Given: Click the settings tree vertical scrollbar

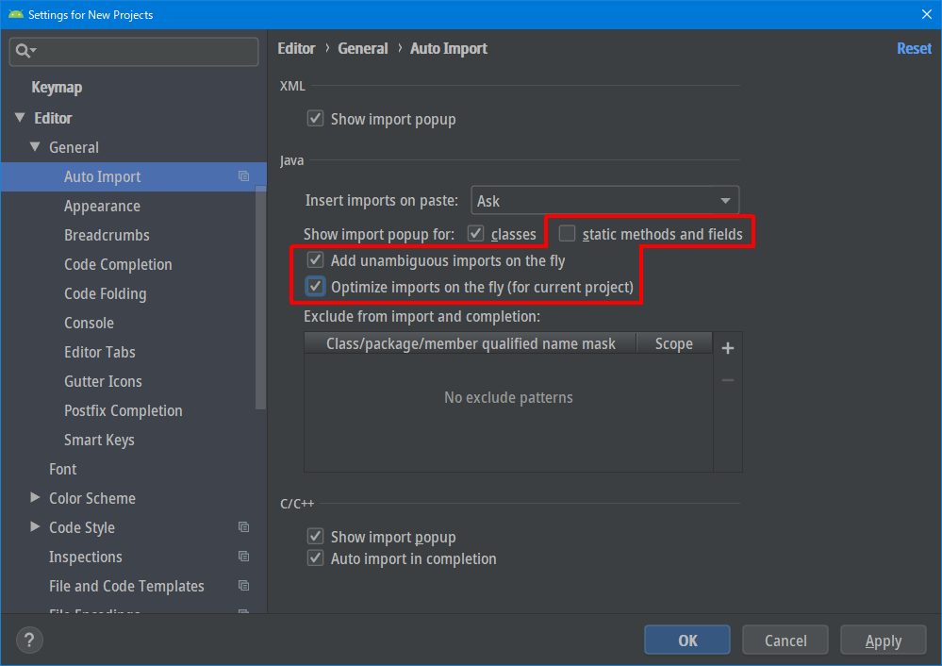Looking at the screenshot, I should coord(260,297).
